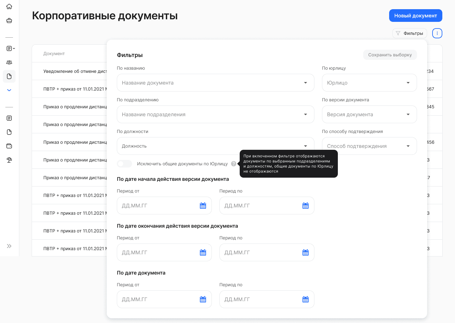The height and width of the screenshot is (323, 455).
Task: Click the 'Фильтры' filter button
Action: tap(409, 33)
